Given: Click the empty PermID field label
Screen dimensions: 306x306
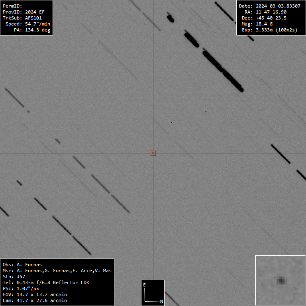Looking at the screenshot, I should pyautogui.click(x=12, y=6).
